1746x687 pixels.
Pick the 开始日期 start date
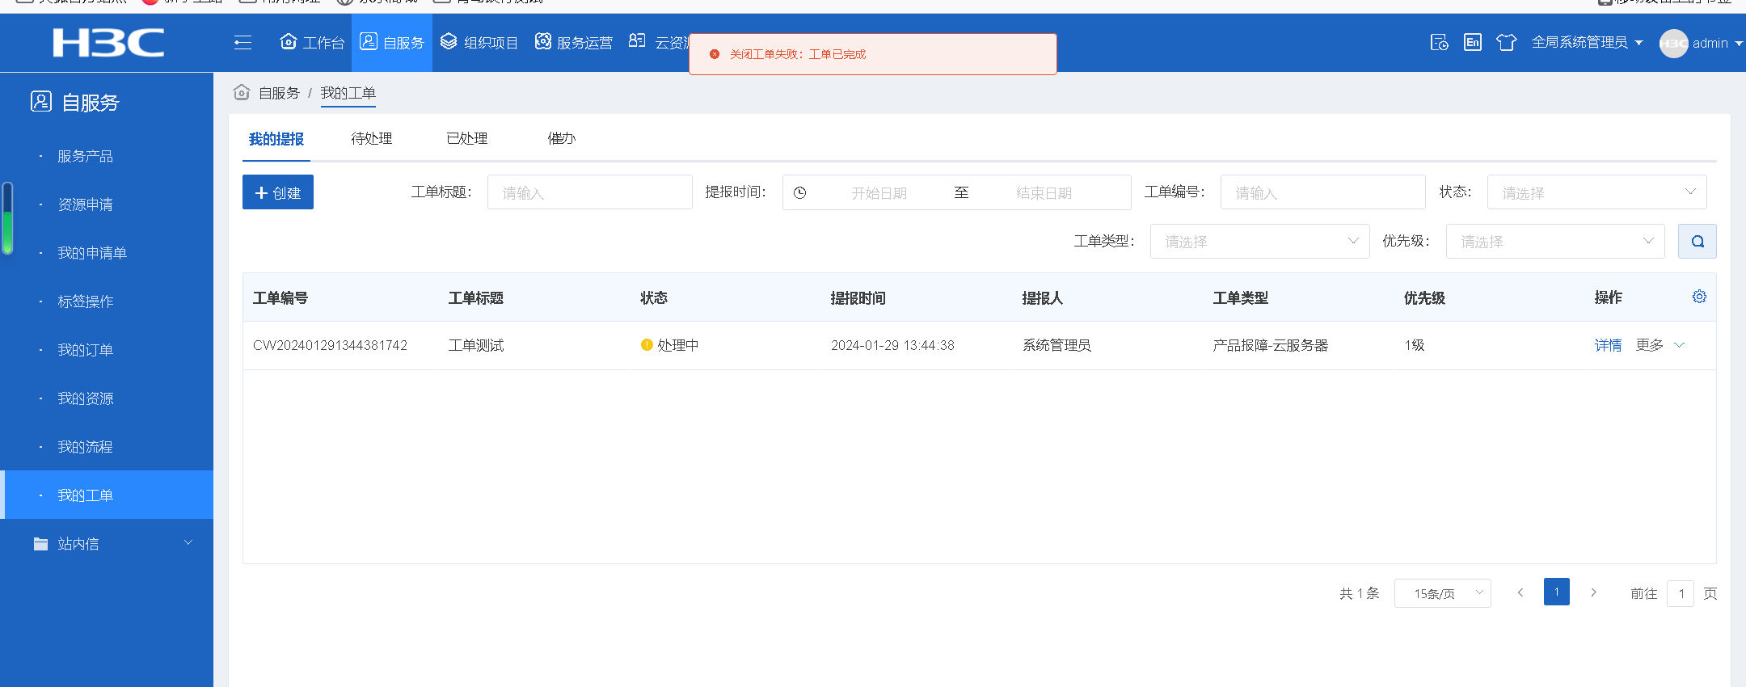(879, 193)
